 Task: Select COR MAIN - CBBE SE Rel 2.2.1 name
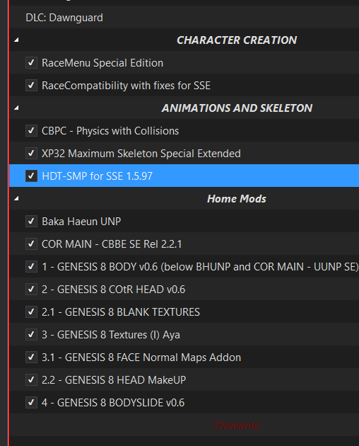coord(112,244)
